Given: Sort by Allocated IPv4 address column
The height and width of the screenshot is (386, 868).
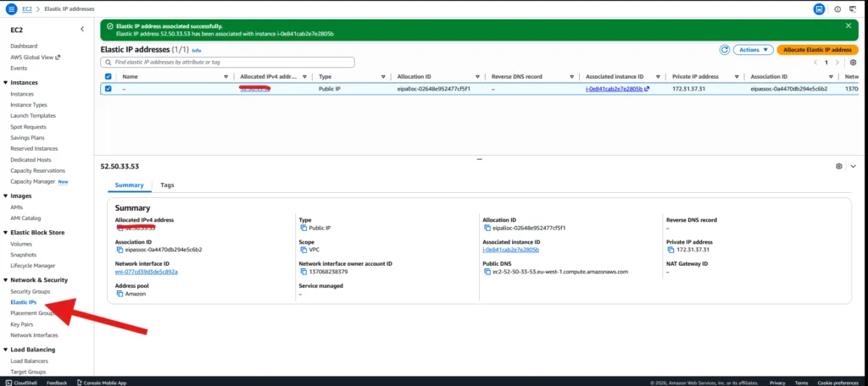Looking at the screenshot, I should pos(304,77).
